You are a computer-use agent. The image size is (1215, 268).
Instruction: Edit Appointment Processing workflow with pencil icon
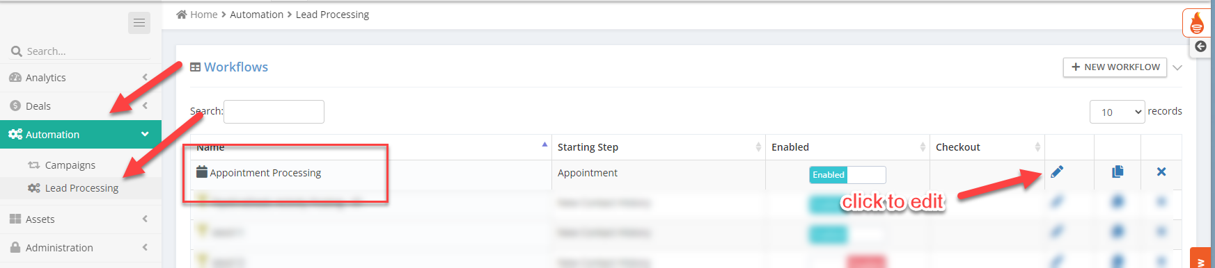coord(1057,172)
